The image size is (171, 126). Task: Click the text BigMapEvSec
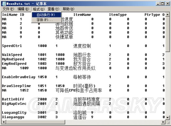14,104
